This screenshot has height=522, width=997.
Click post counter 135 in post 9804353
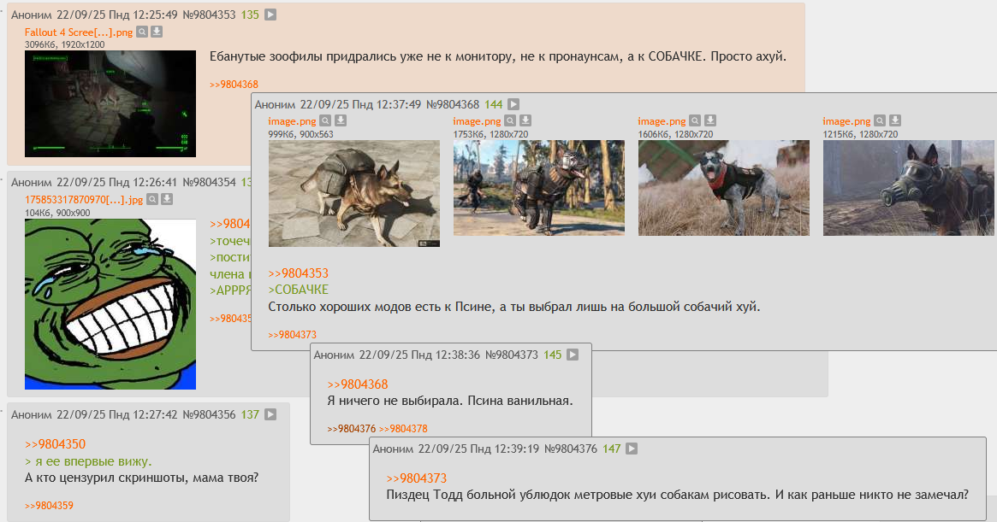(250, 15)
